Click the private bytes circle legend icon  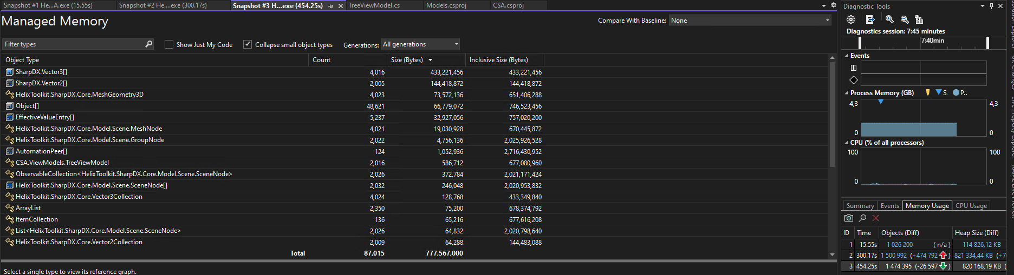click(956, 93)
